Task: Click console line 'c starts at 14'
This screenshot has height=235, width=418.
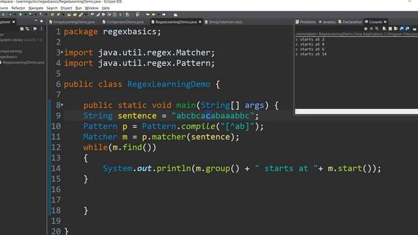Action: point(311,54)
